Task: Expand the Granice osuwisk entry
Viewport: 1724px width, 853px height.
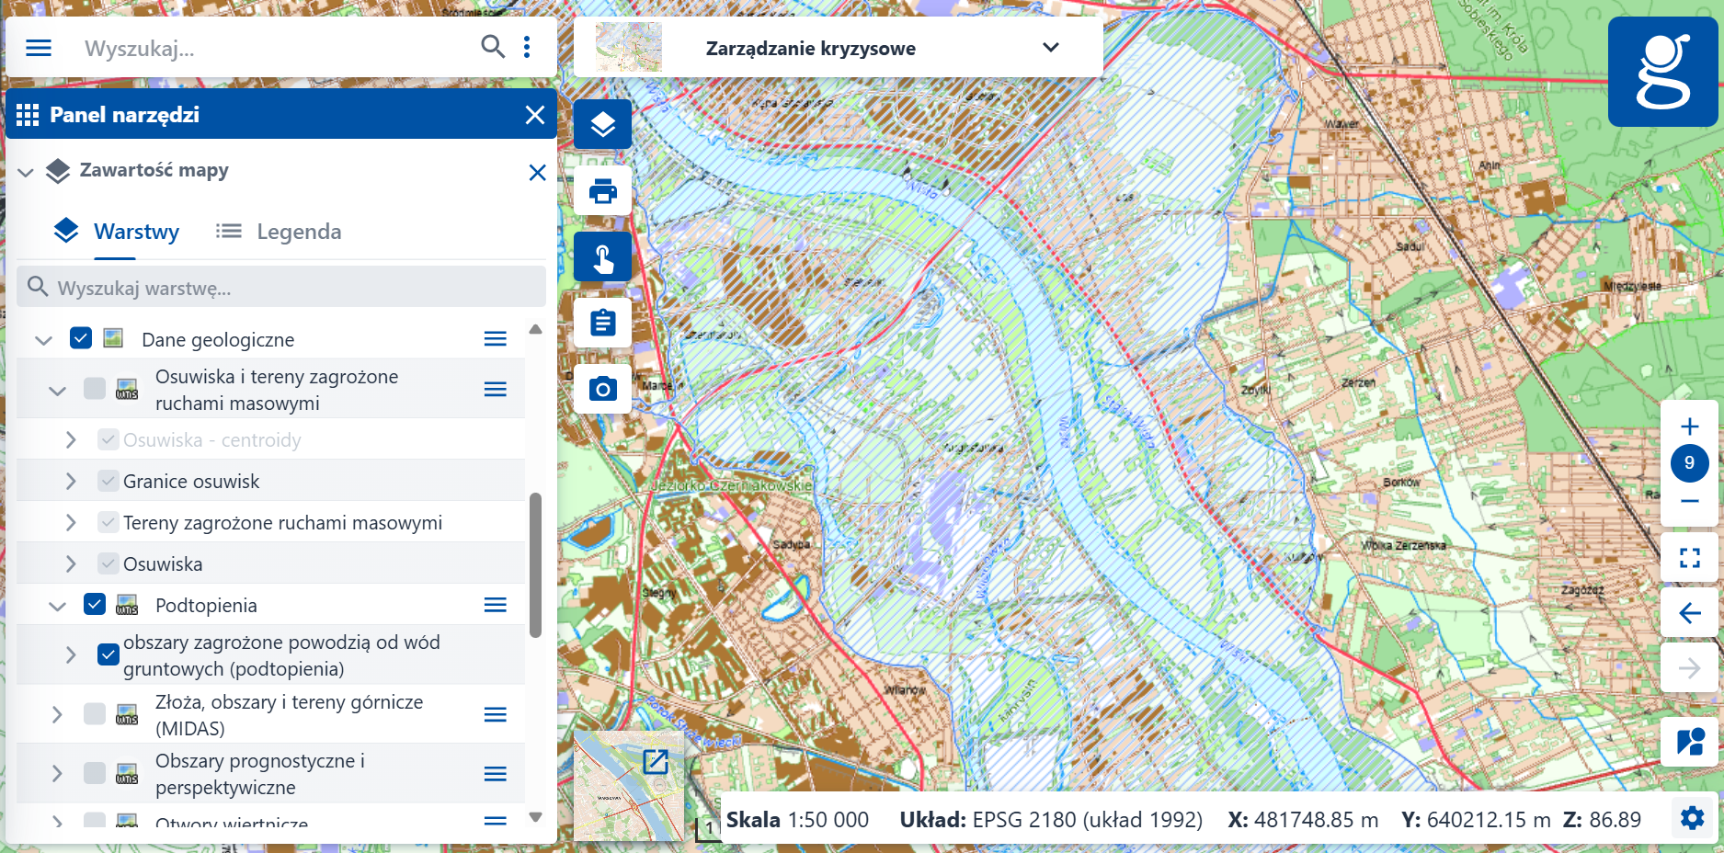Action: point(71,480)
